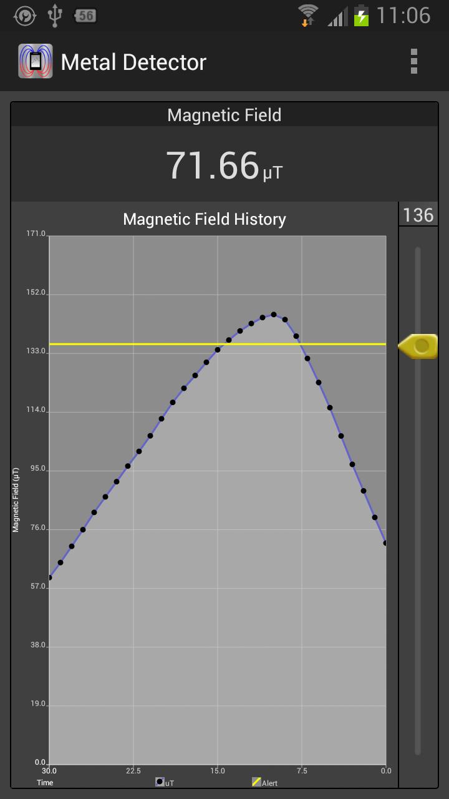The height and width of the screenshot is (799, 449).
Task: Tap the Magnetic Field History chart title
Action: [x=205, y=219]
